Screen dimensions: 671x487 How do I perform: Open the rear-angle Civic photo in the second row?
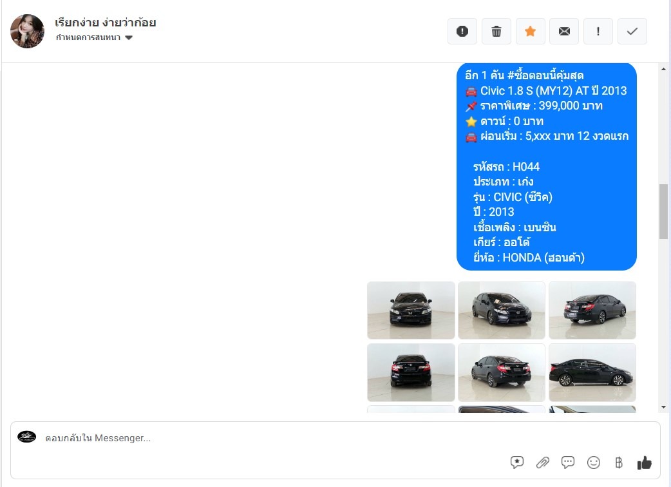(x=502, y=372)
